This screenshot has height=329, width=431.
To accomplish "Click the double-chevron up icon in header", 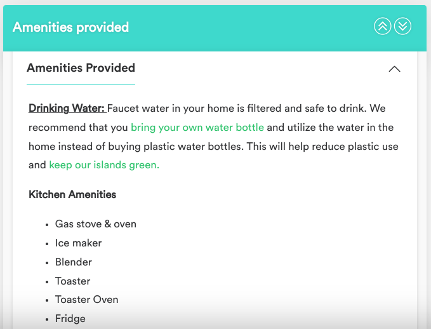I will point(382,27).
